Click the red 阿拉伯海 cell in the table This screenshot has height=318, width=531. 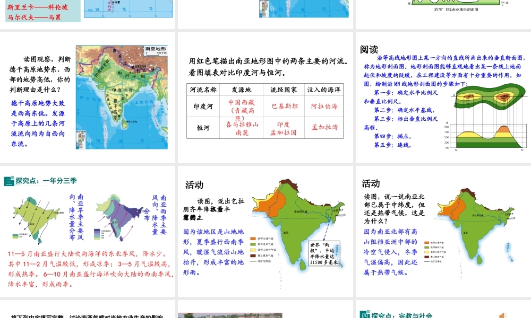click(324, 106)
